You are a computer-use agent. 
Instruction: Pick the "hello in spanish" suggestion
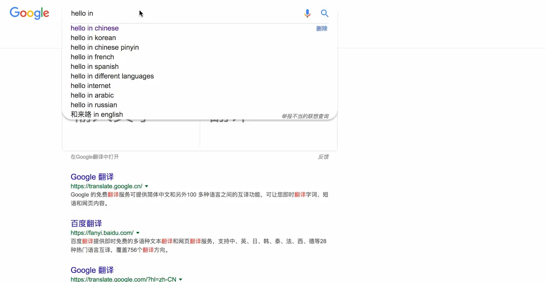point(95,67)
